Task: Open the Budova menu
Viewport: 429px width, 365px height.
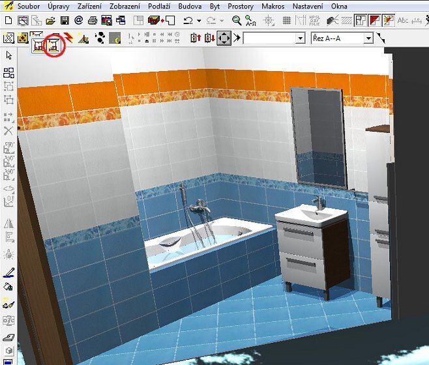Action: click(x=190, y=6)
